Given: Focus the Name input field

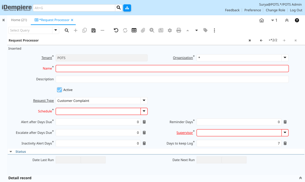Looking at the screenshot, I should click(172, 69).
